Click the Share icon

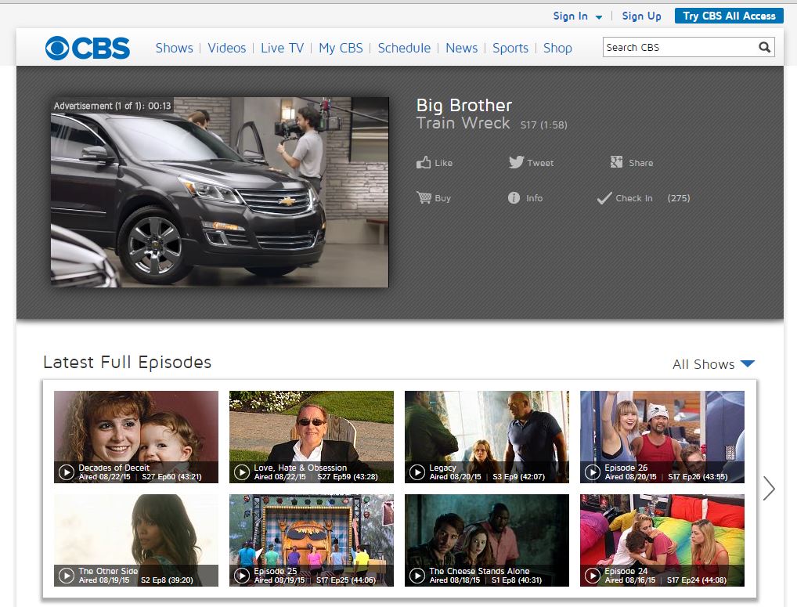click(616, 162)
